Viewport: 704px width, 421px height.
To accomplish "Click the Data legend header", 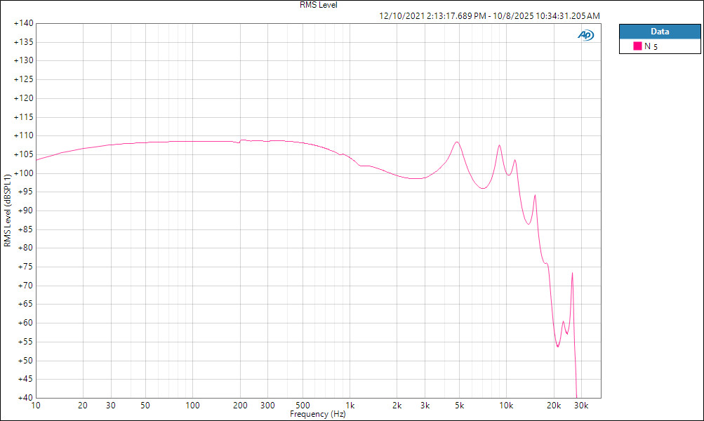I will (x=659, y=32).
